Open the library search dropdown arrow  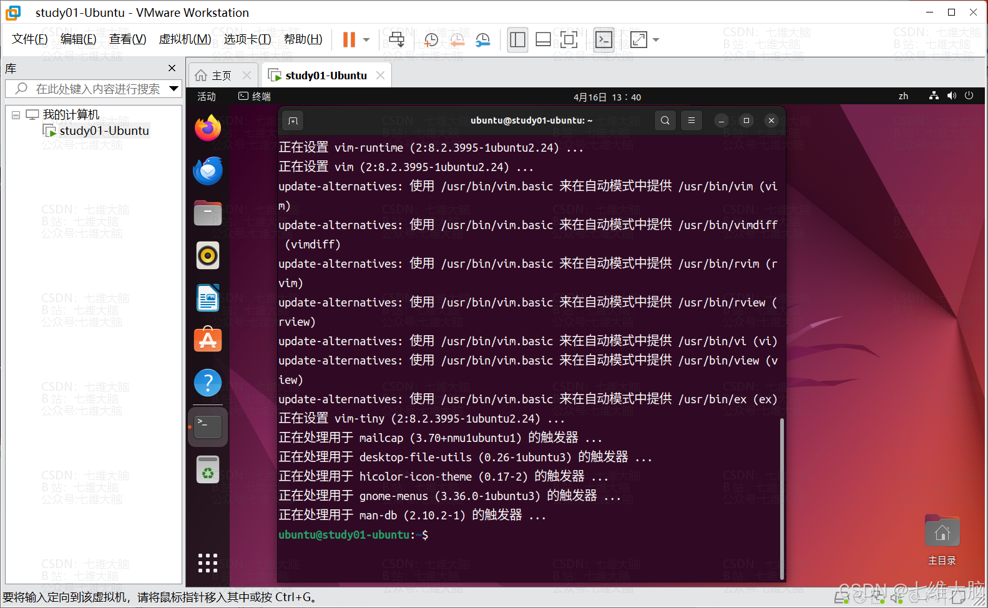pyautogui.click(x=174, y=89)
